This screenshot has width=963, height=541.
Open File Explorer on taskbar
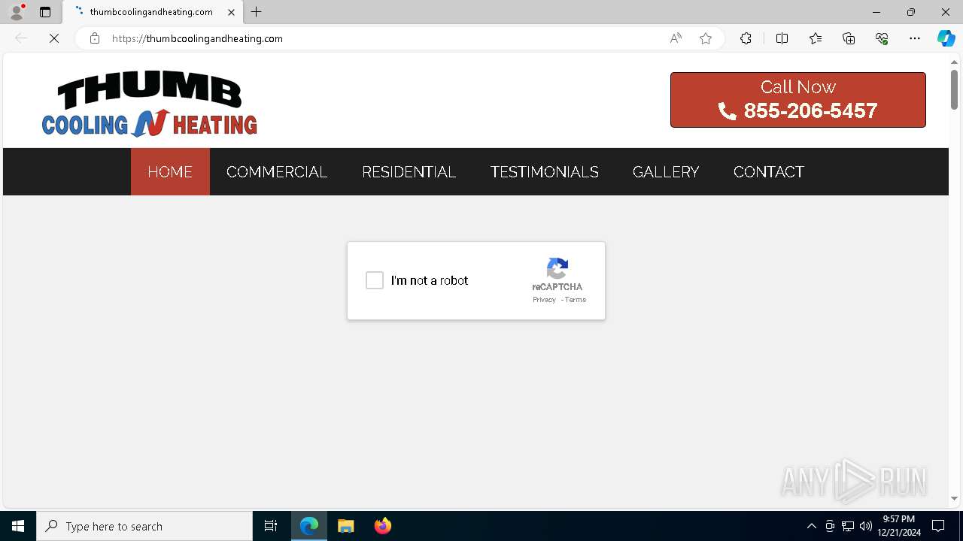(346, 526)
